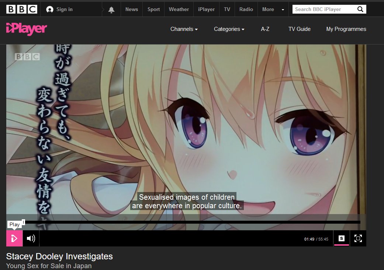The image size is (384, 270).
Task: Click the playhead marker on the seek bar
Action: pyautogui.click(x=24, y=222)
